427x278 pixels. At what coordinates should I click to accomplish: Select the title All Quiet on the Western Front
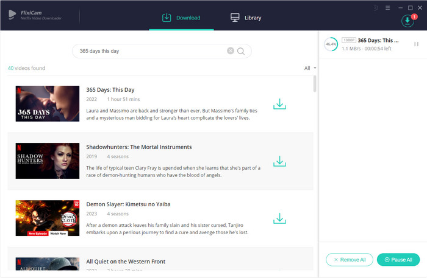pos(126,262)
